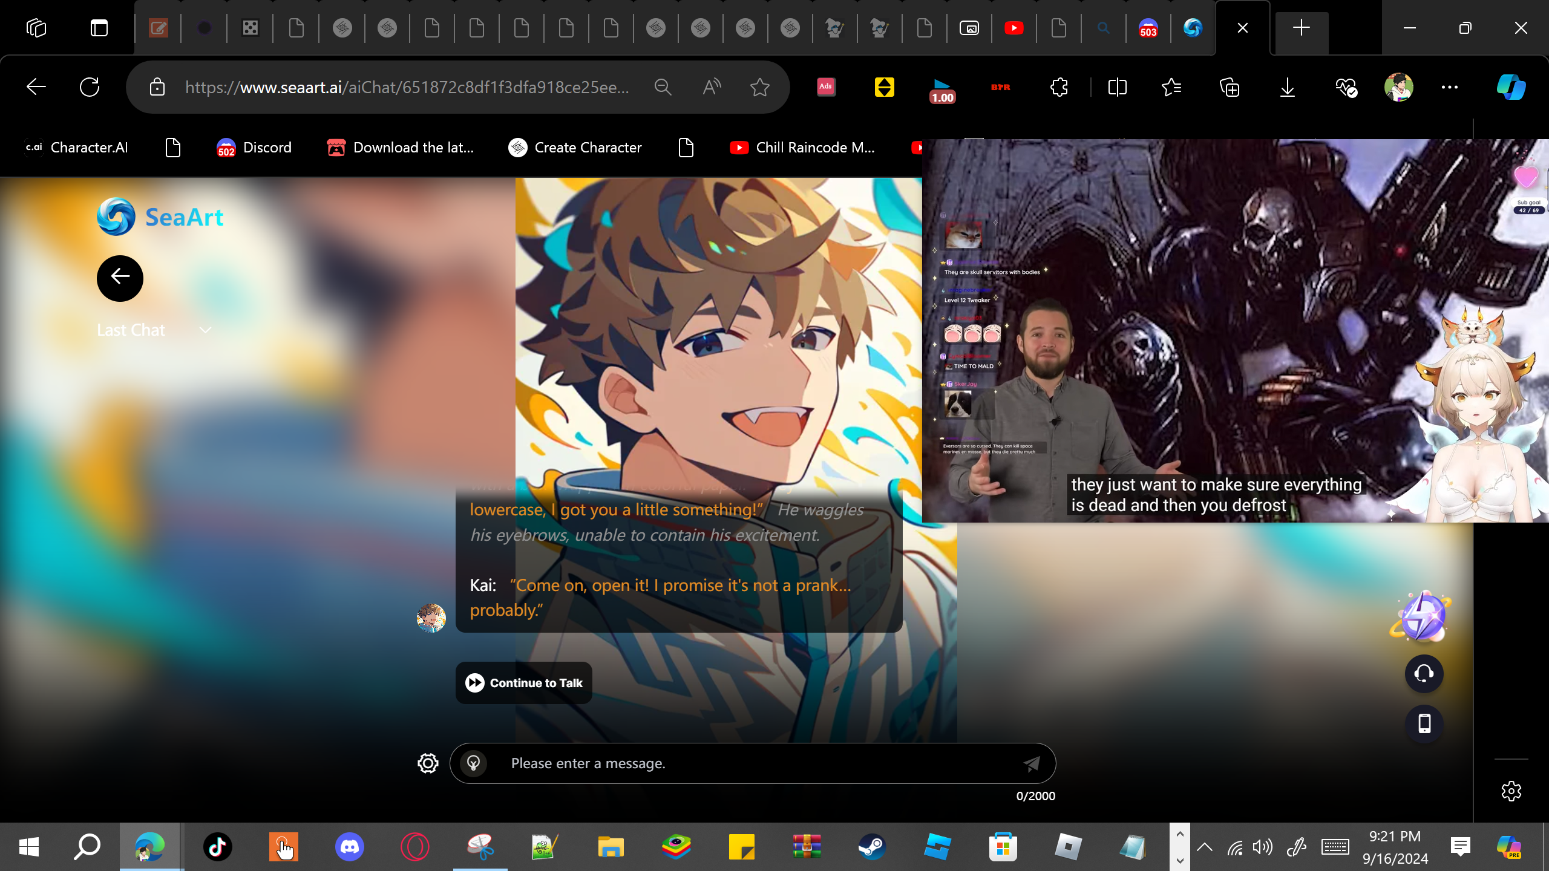1549x871 pixels.
Task: Add this page to favorites star
Action: 760,87
